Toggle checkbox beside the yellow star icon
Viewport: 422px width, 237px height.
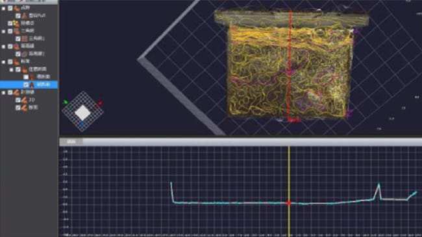click(x=10, y=23)
